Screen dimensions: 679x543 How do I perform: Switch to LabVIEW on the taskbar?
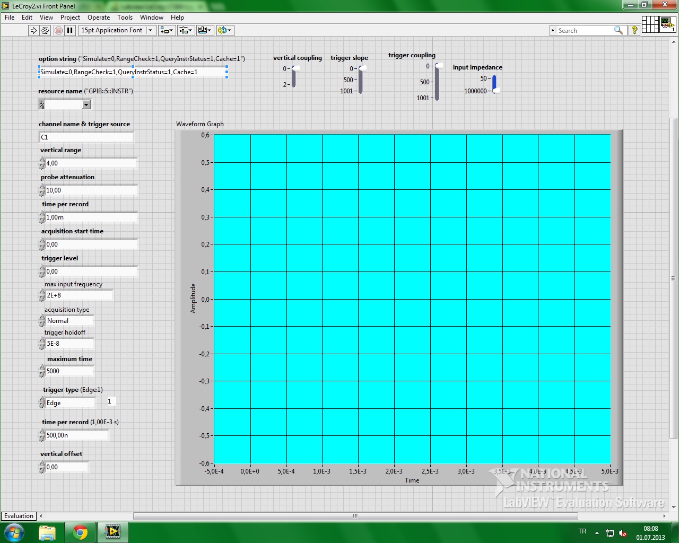(113, 532)
